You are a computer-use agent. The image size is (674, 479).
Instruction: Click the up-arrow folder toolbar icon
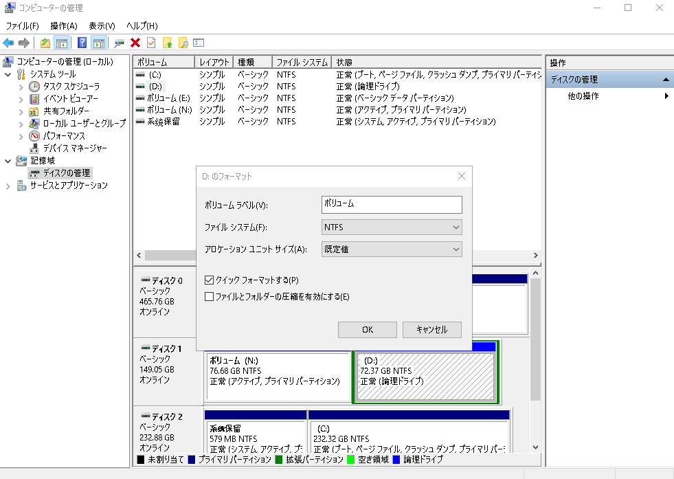coord(168,42)
